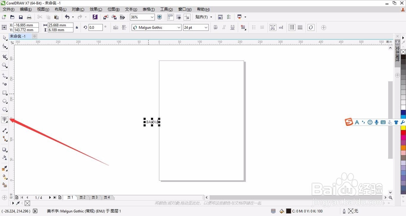The width and height of the screenshot is (406, 216).
Task: Select the no-color X swatch
Action: click(x=403, y=52)
